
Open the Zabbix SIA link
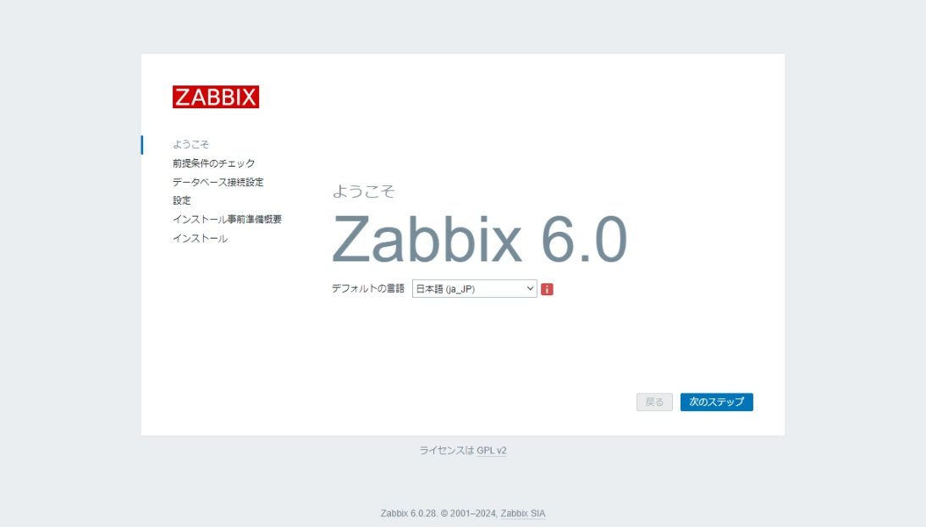coord(522,513)
